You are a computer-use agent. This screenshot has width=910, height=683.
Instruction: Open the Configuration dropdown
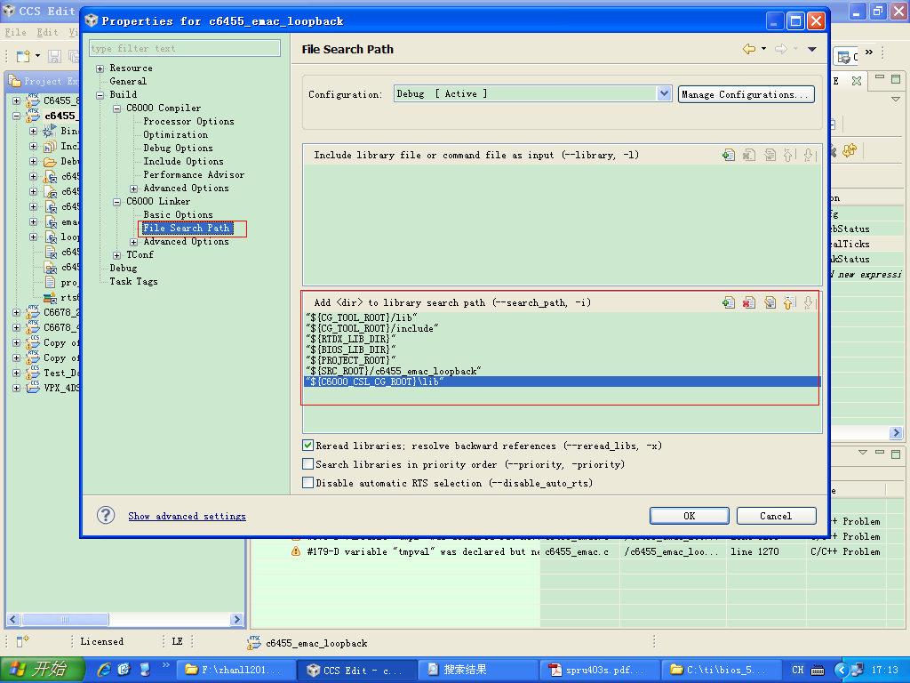(x=664, y=93)
